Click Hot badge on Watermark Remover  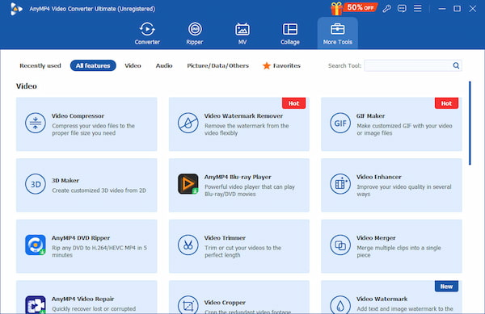pos(293,103)
